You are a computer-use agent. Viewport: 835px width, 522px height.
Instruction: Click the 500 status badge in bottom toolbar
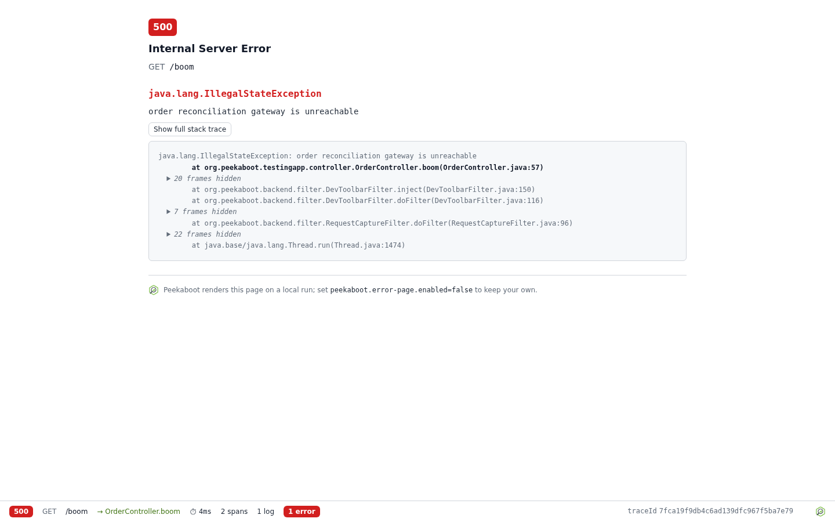[21, 512]
